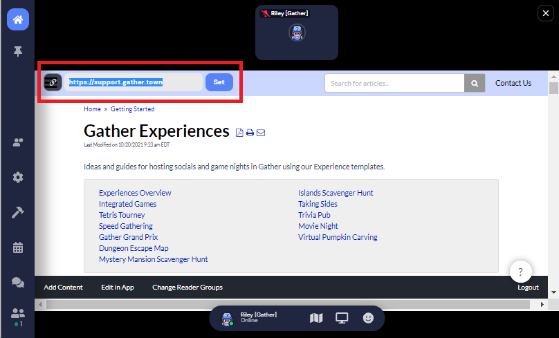Click the Search for articles field
Screen dimensions: 559x338
click(394, 83)
